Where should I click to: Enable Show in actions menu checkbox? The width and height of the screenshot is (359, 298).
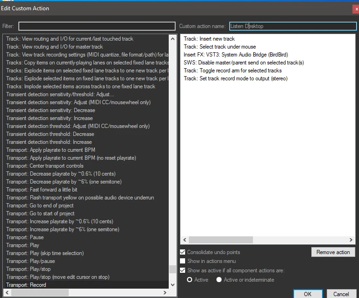(x=183, y=261)
